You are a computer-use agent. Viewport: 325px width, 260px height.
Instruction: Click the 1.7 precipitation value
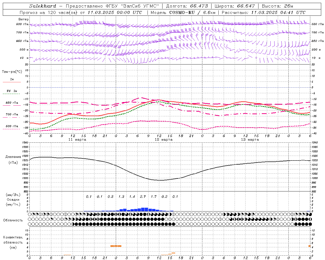154,197
